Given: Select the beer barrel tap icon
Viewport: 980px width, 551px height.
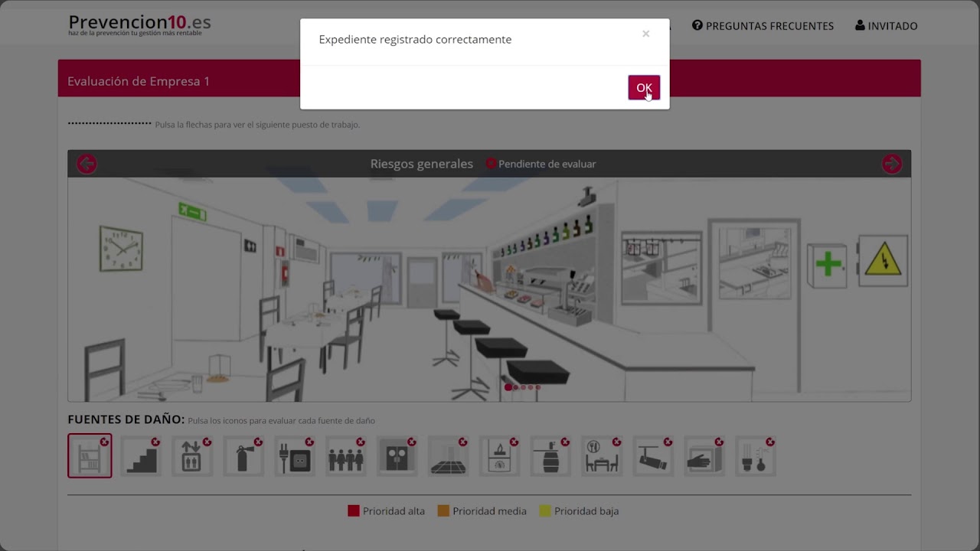Looking at the screenshot, I should (551, 456).
